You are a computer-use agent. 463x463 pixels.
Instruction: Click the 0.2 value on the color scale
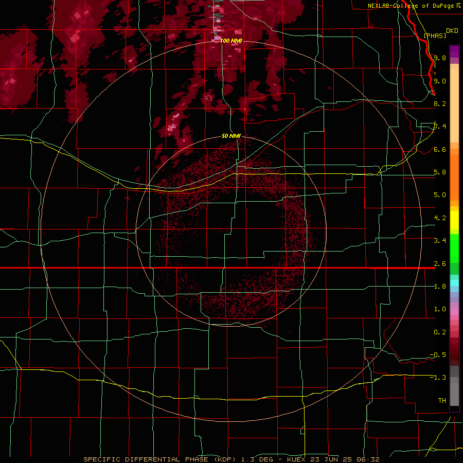tap(440, 332)
